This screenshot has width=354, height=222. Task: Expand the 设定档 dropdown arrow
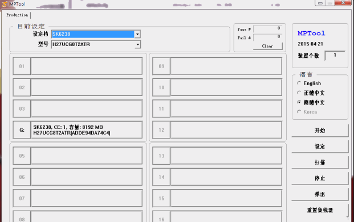137,34
